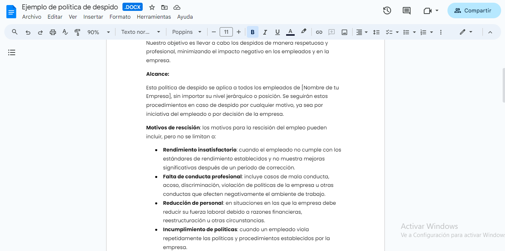Insert an image

pyautogui.click(x=344, y=32)
